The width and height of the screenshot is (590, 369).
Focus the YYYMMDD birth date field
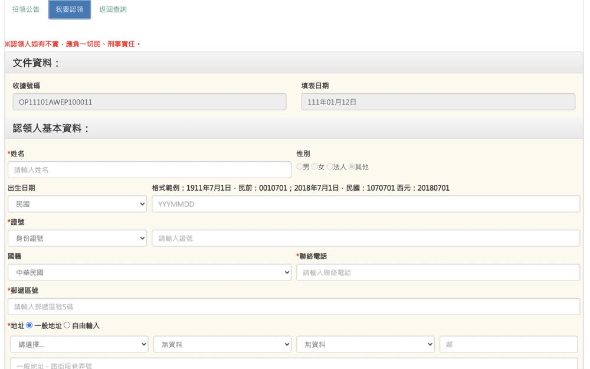coord(366,204)
